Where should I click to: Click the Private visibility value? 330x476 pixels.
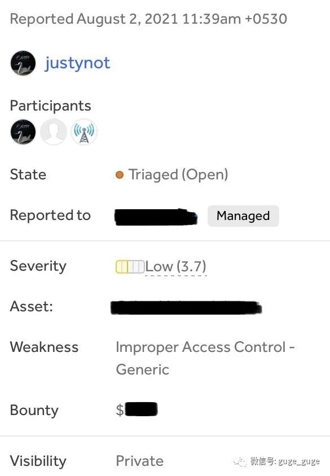140,461
